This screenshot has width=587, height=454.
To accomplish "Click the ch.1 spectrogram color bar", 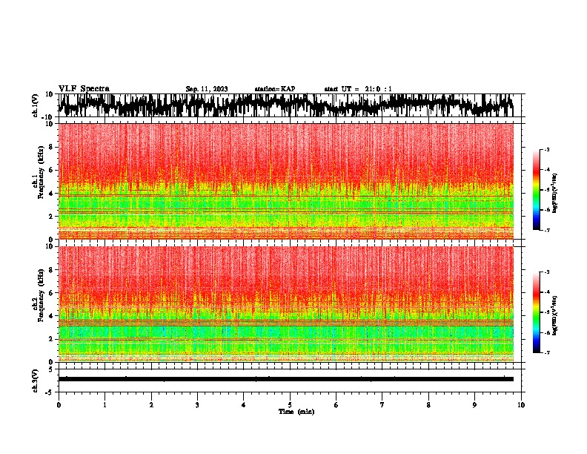I will pyautogui.click(x=537, y=190).
